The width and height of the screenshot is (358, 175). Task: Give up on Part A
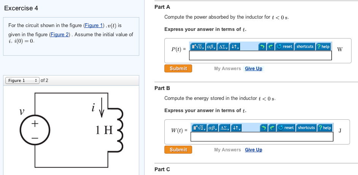coord(253,69)
